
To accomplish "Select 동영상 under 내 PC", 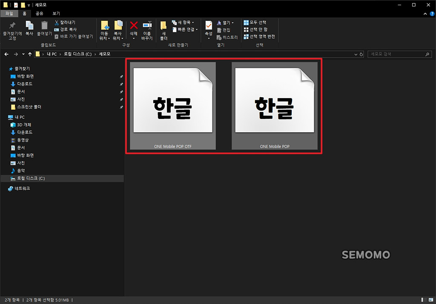I will point(20,140).
